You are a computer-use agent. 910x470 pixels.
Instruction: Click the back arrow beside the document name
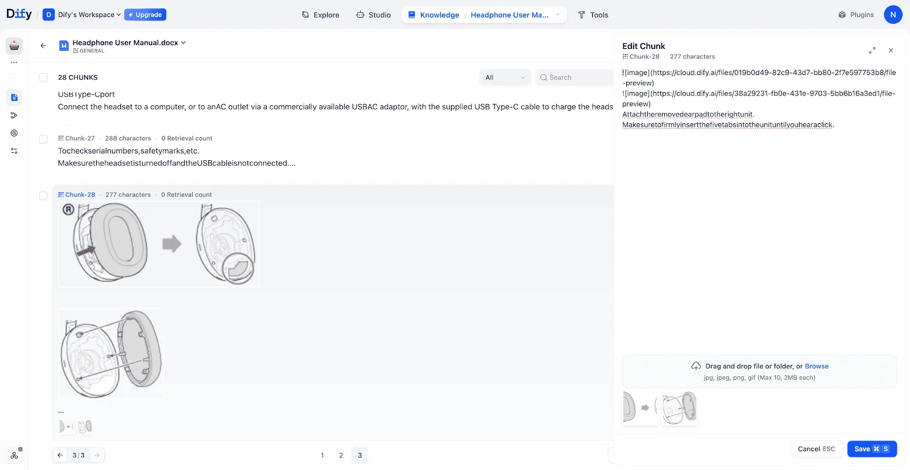(x=43, y=45)
